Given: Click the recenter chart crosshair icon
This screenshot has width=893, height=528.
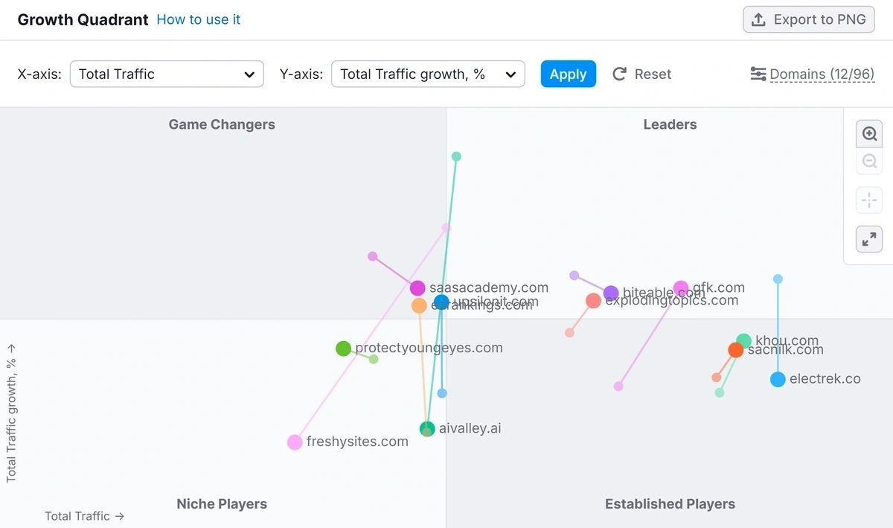Looking at the screenshot, I should click(869, 200).
